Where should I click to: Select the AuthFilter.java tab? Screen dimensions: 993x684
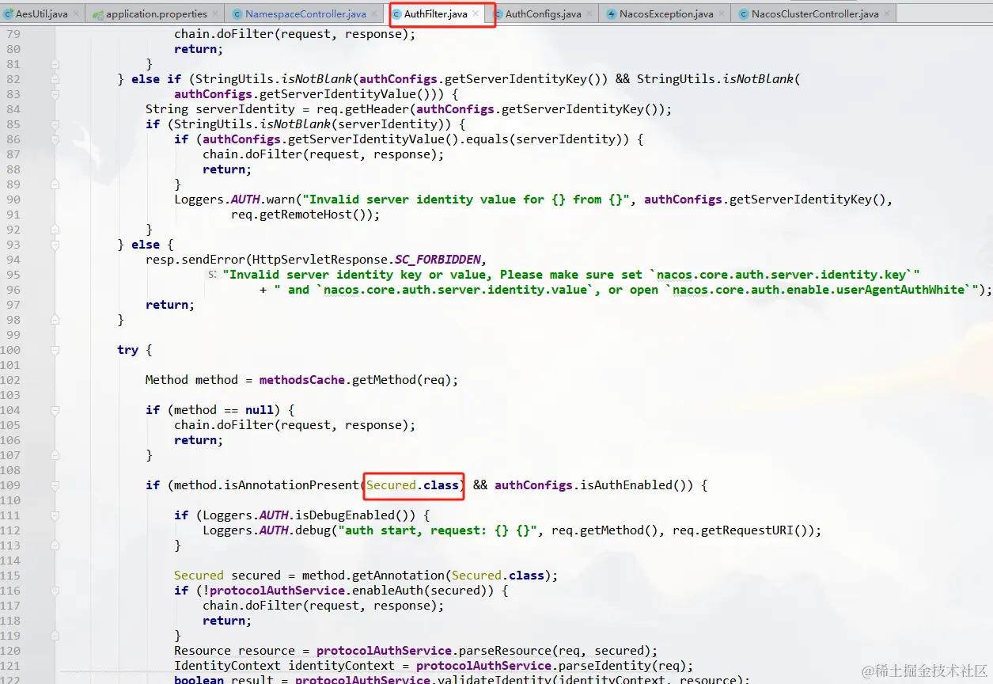click(x=435, y=14)
